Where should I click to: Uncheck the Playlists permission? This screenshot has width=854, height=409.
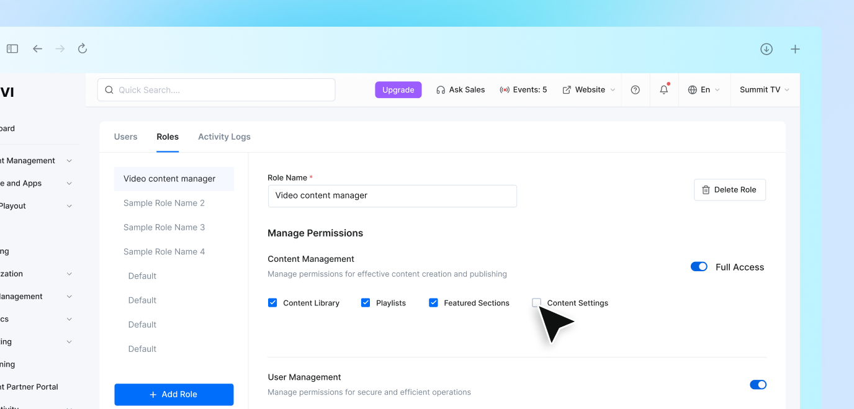(x=366, y=302)
